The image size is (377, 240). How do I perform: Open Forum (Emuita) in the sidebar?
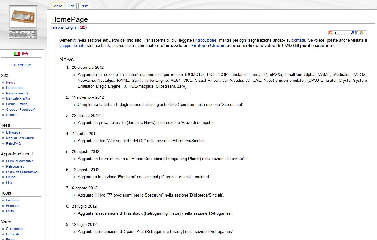[x=17, y=104]
